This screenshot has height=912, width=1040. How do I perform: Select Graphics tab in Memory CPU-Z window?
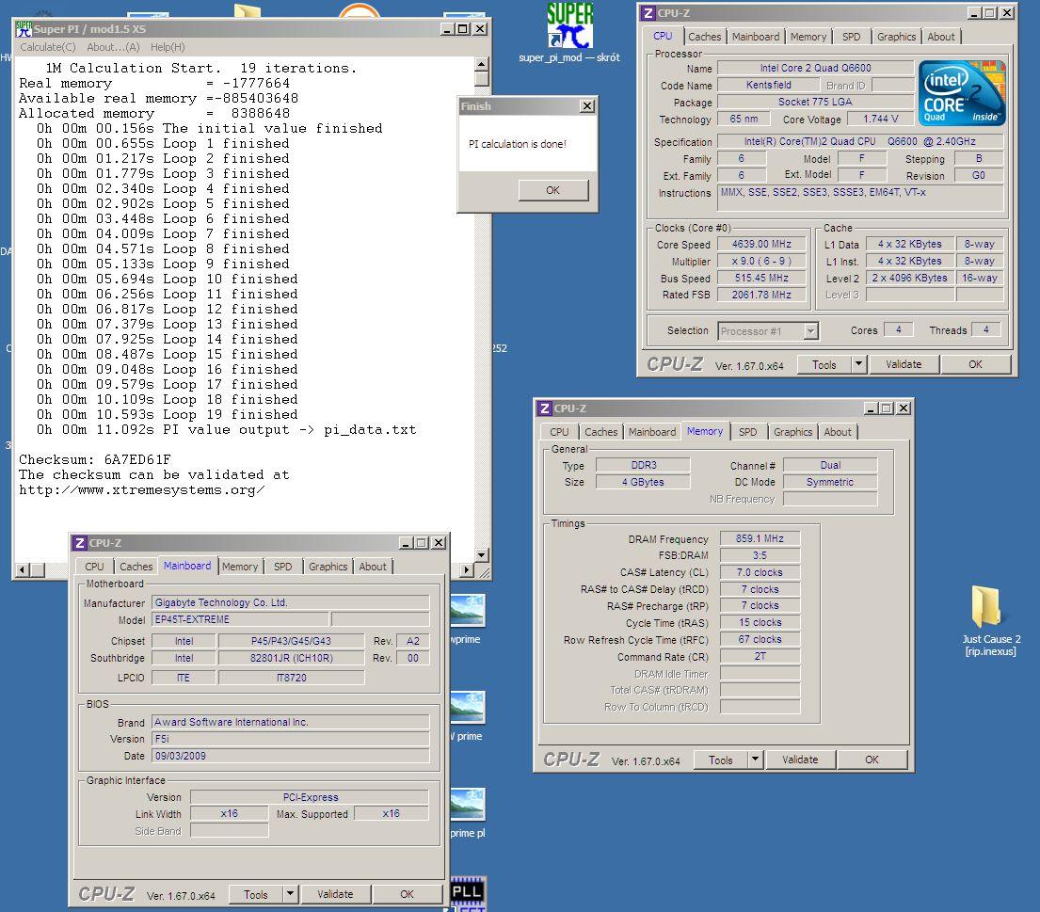[x=792, y=432]
